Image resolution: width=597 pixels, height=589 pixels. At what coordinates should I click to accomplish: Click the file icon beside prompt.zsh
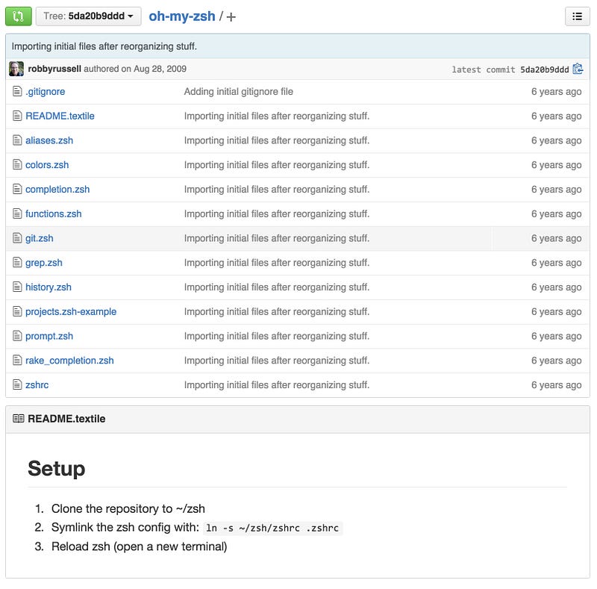[17, 336]
